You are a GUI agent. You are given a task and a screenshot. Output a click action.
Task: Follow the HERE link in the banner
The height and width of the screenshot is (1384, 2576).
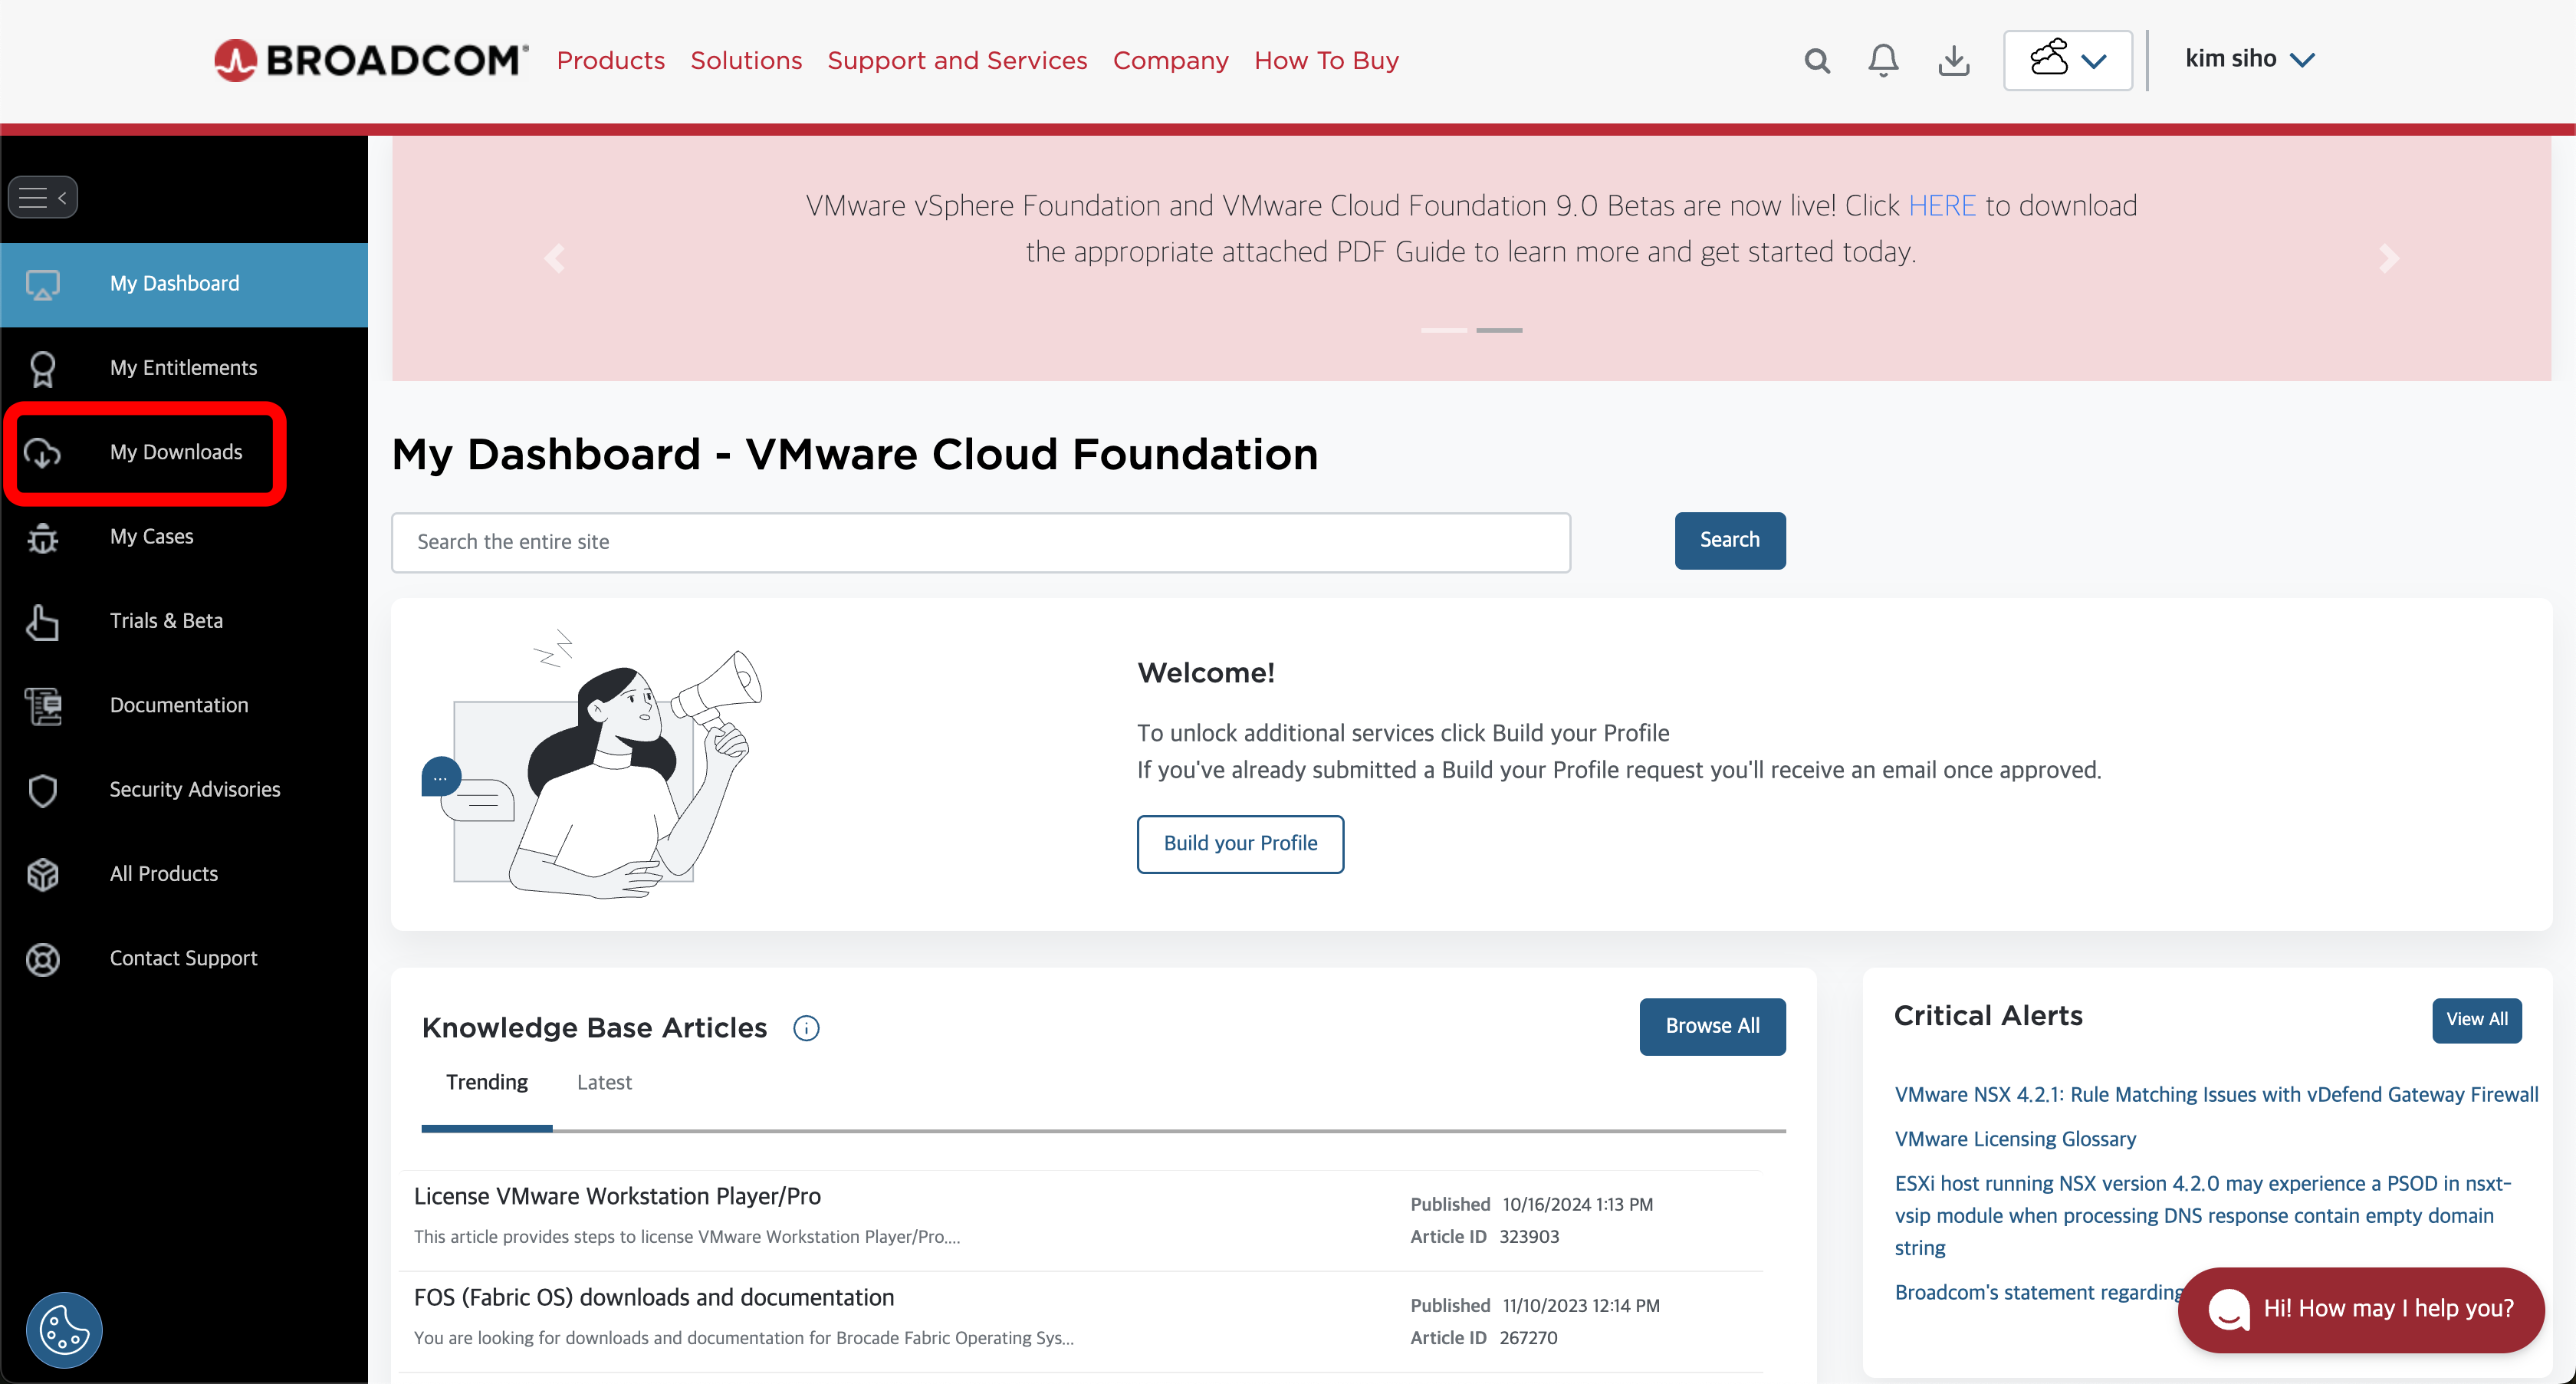[1941, 206]
